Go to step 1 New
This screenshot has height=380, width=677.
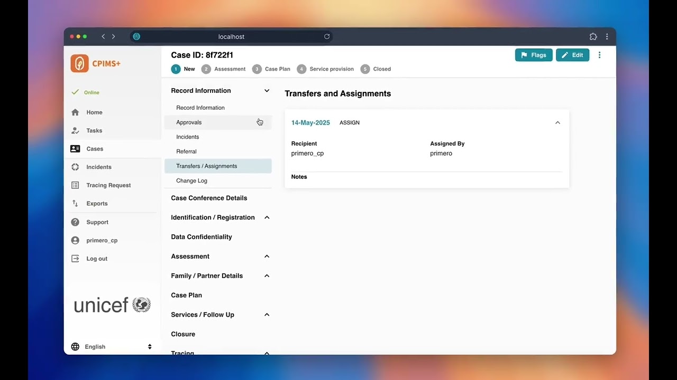pos(183,69)
